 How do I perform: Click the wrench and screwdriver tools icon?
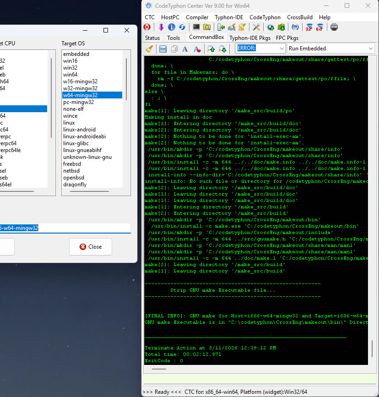[x=256, y=27]
